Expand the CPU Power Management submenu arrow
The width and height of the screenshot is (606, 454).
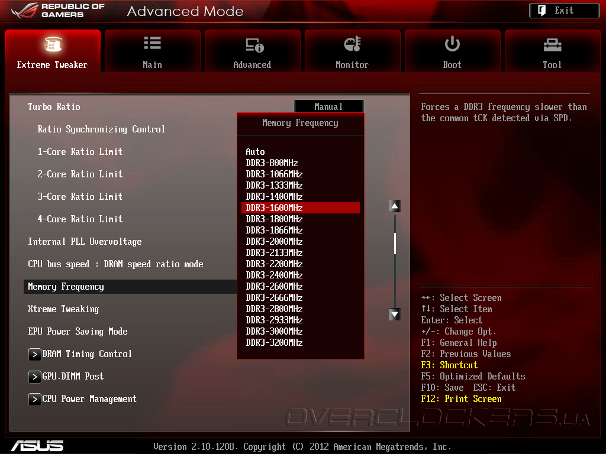[34, 399]
